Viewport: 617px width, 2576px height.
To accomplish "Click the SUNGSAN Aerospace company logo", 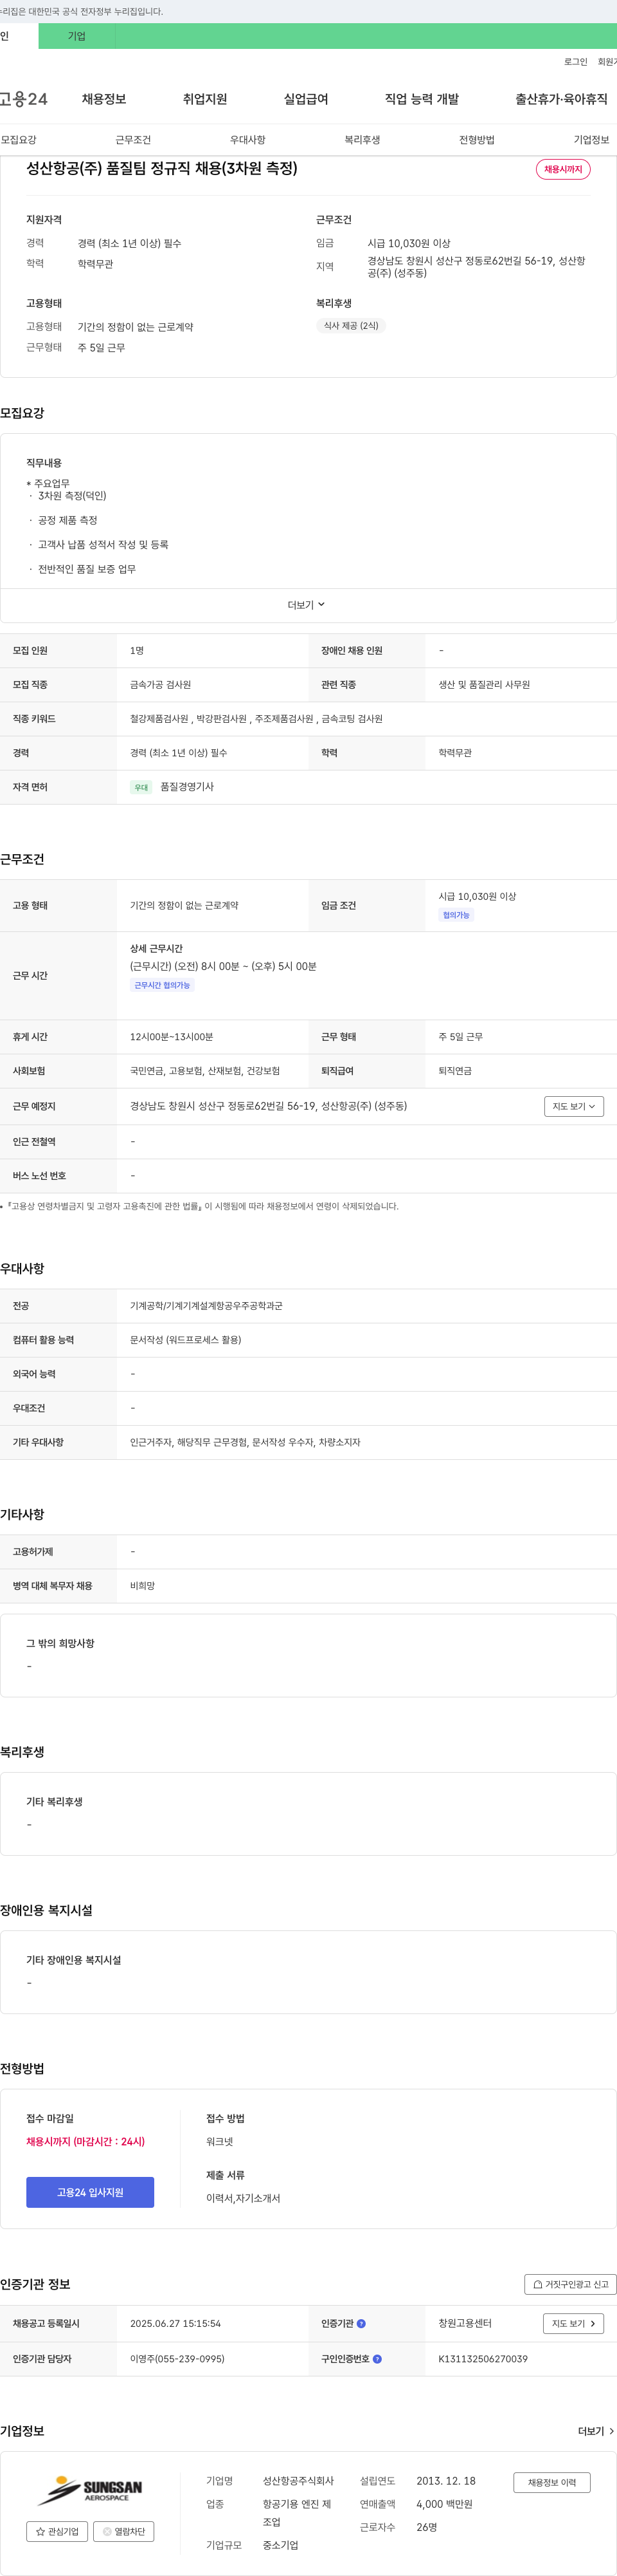I will tap(90, 2489).
